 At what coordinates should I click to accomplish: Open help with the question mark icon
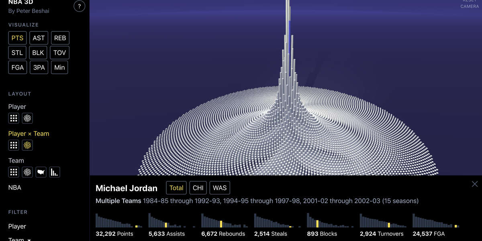point(80,6)
